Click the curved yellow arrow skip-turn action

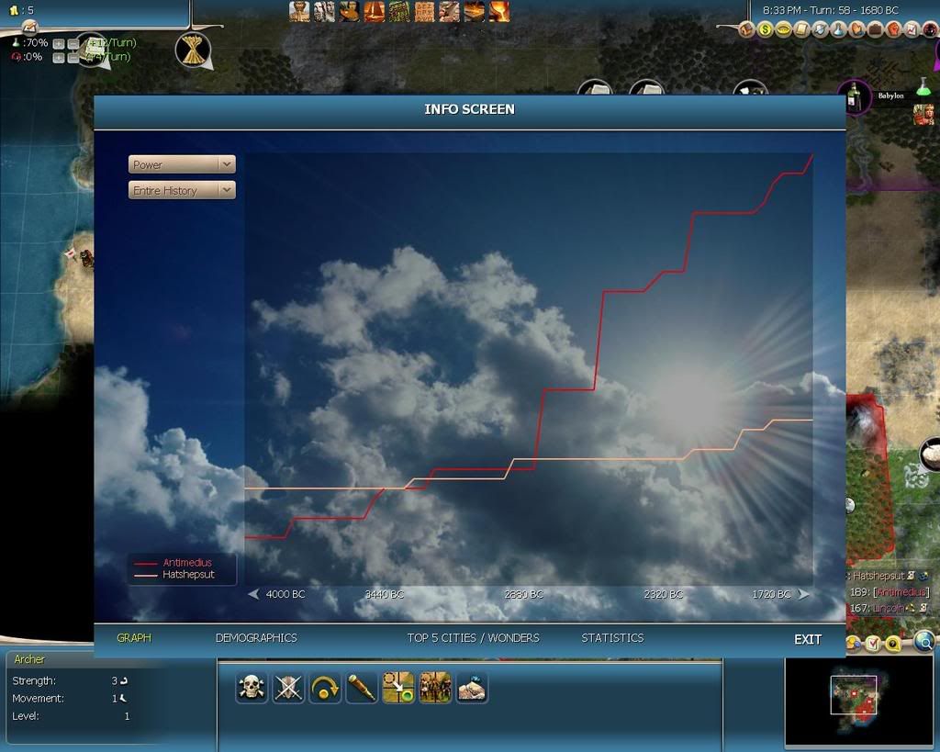[x=325, y=687]
